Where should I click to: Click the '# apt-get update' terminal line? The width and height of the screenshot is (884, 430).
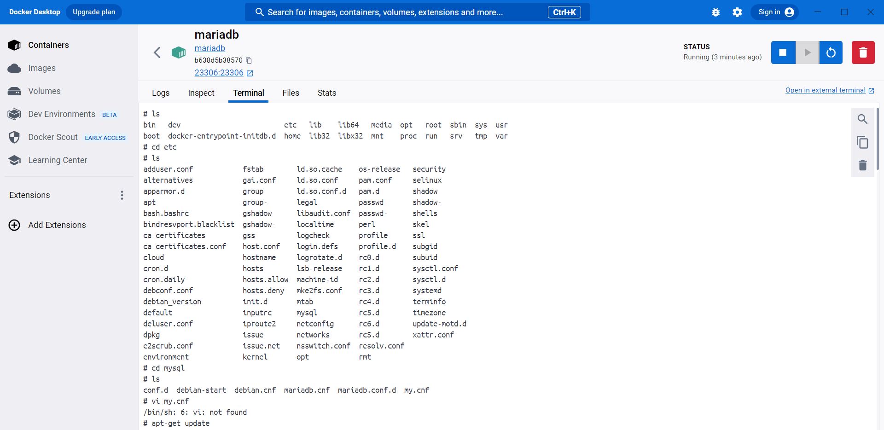176,423
